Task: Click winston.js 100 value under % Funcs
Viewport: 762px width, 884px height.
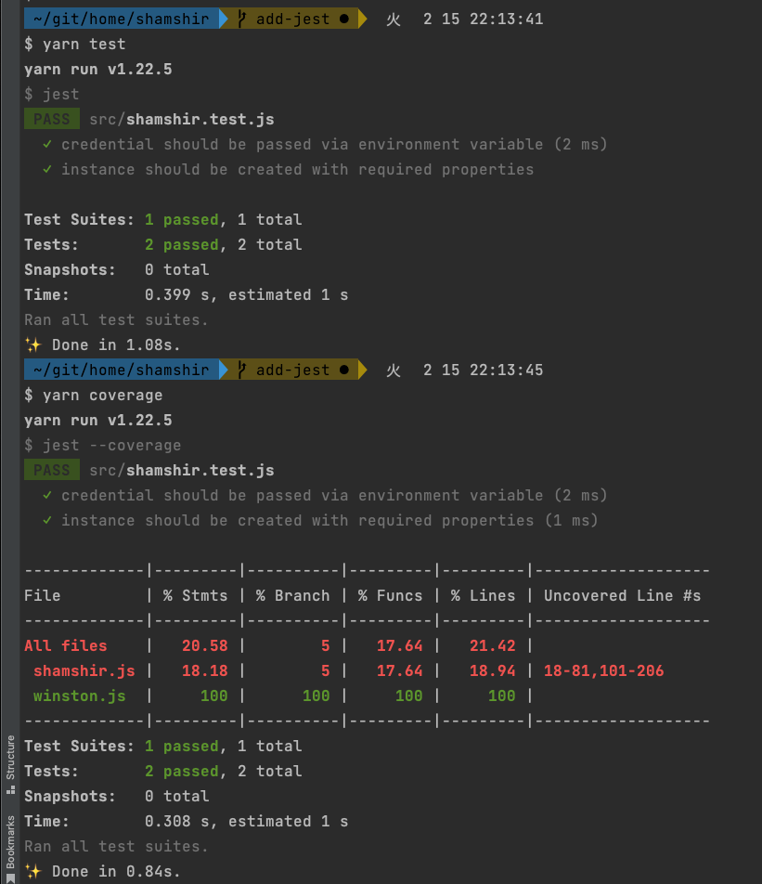Action: tap(408, 696)
